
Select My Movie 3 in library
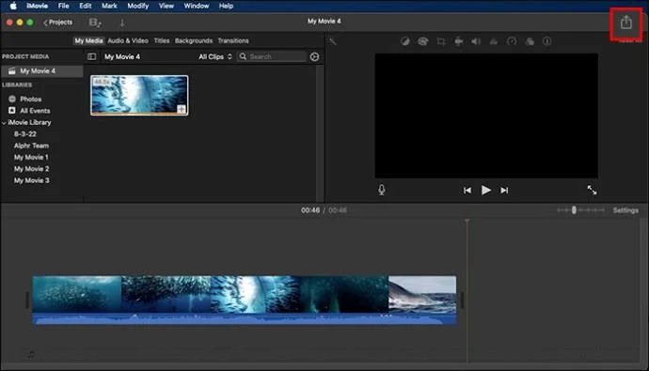point(31,180)
